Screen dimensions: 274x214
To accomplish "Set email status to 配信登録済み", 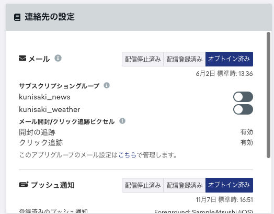I will pyautogui.click(x=185, y=59).
